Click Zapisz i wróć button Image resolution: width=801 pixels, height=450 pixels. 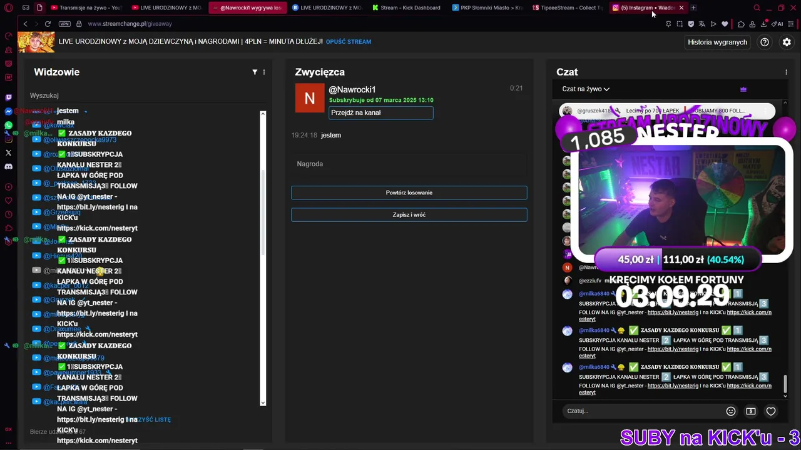pos(409,214)
